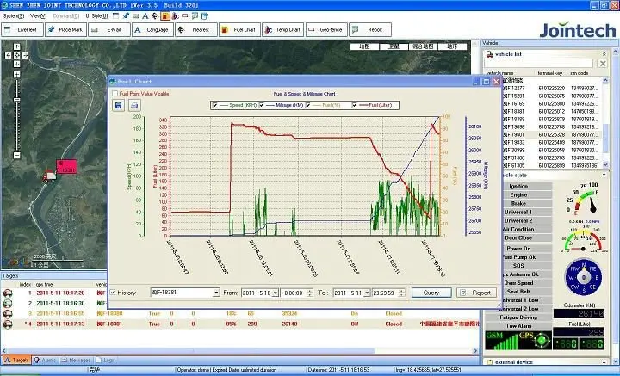Click the To time input field

click(383, 293)
